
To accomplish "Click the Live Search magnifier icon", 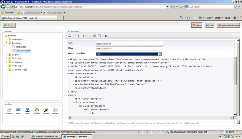I will pos(236,7).
